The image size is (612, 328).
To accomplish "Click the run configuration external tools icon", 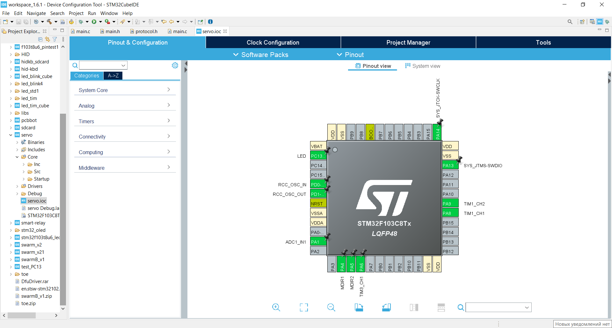I will 107,22.
